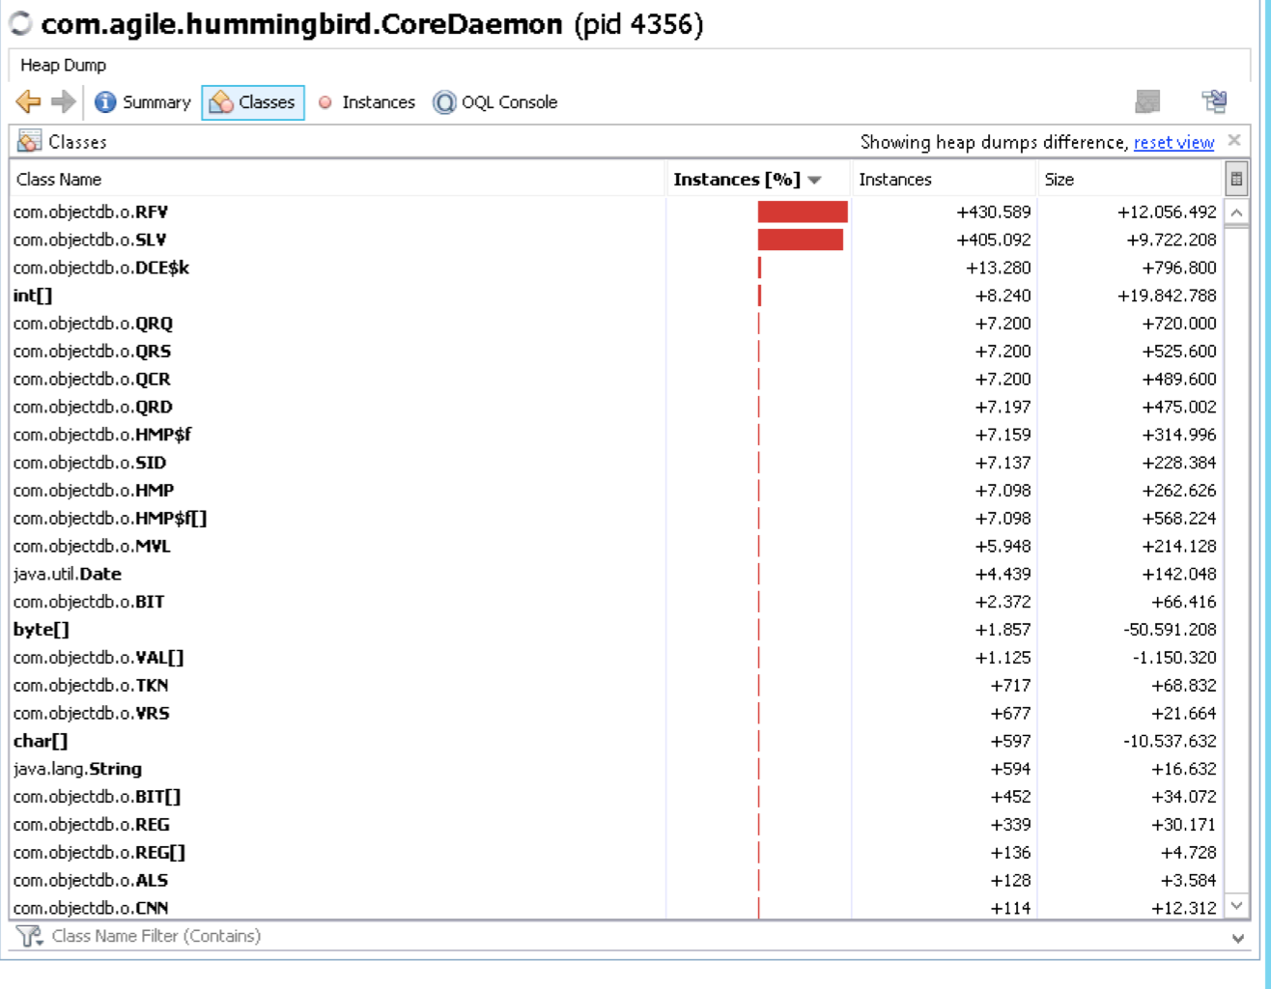
Task: Select the com.objectdb.o.HMP$f[] row
Action: click(x=616, y=518)
